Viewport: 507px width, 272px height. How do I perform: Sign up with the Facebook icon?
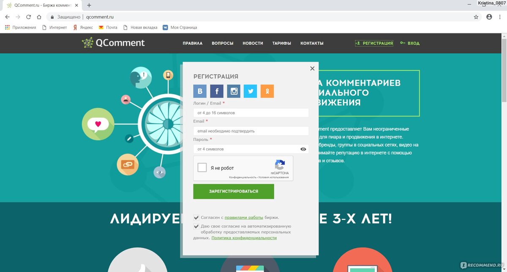pyautogui.click(x=217, y=91)
